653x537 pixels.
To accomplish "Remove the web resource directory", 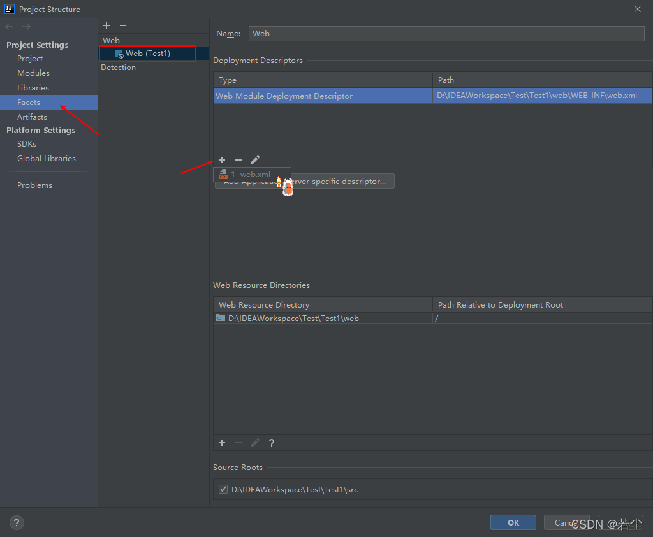I will point(238,443).
